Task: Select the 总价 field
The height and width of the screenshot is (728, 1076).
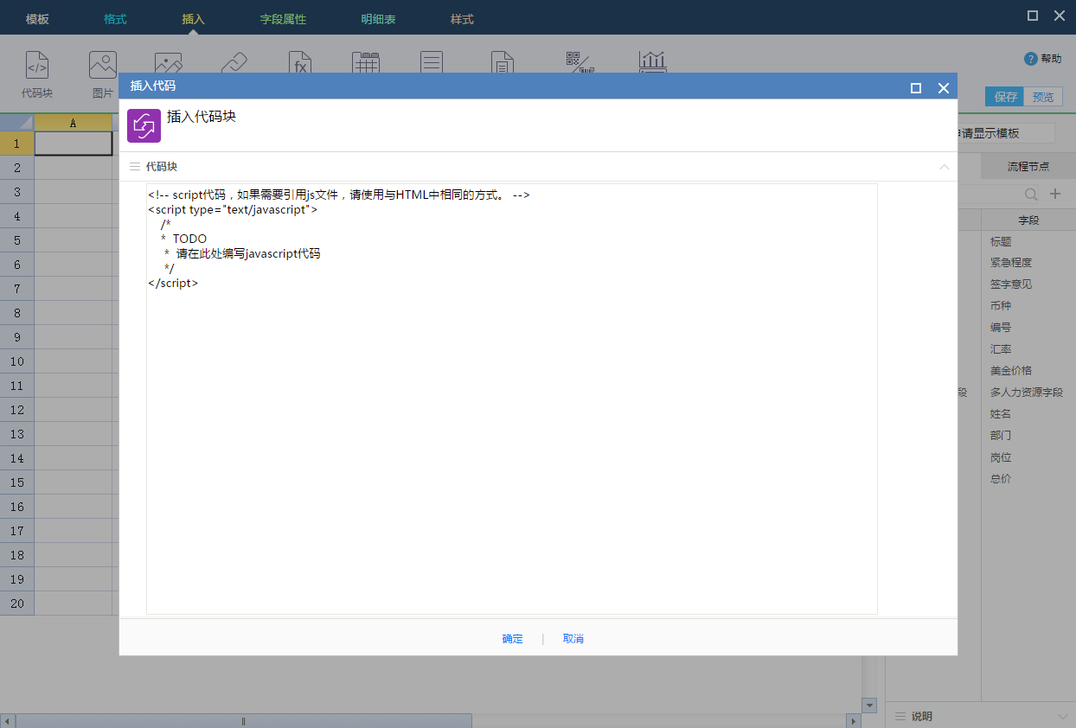Action: click(1001, 479)
